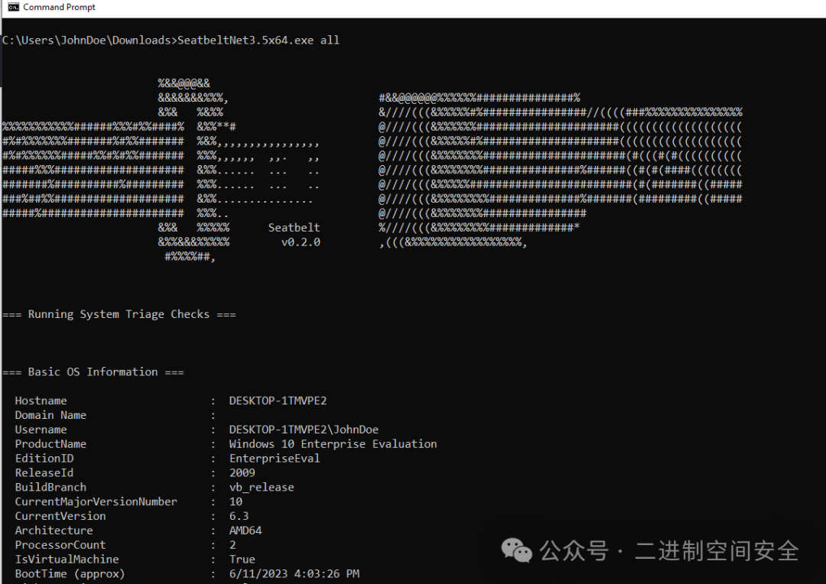This screenshot has height=584, width=826.
Task: Select the CurrentMajorVersionNumber value "10"
Action: pyautogui.click(x=236, y=501)
